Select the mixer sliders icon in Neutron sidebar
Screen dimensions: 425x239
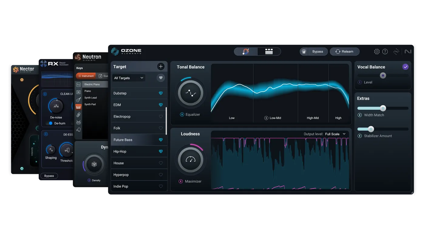click(x=78, y=85)
